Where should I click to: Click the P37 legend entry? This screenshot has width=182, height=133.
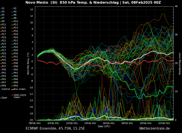[x=3, y=66]
